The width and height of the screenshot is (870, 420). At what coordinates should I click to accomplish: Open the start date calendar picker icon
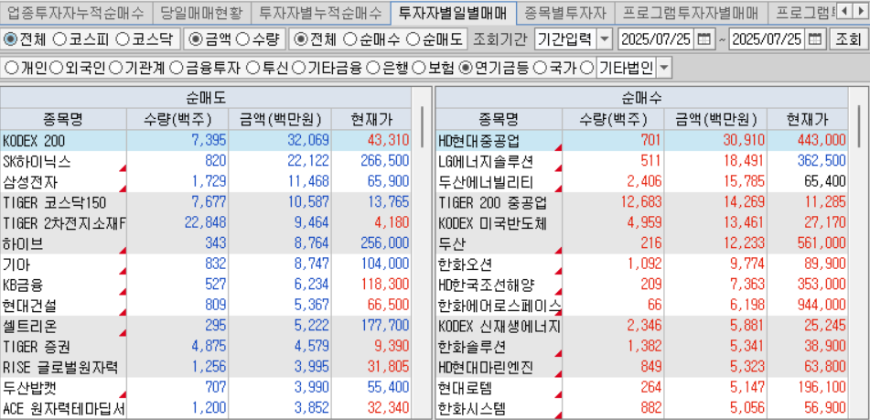(x=704, y=38)
